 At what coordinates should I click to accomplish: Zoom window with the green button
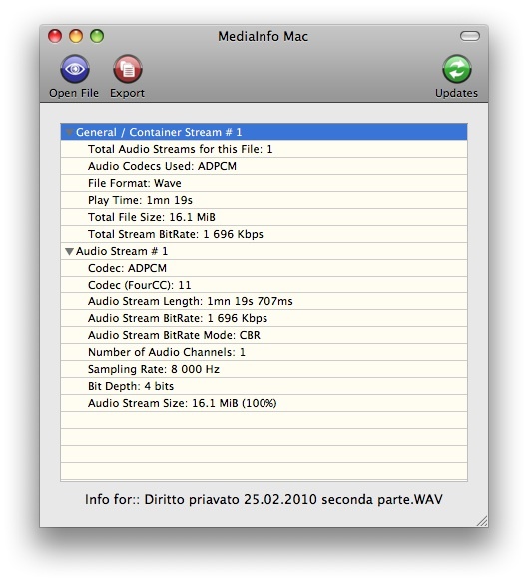(97, 36)
